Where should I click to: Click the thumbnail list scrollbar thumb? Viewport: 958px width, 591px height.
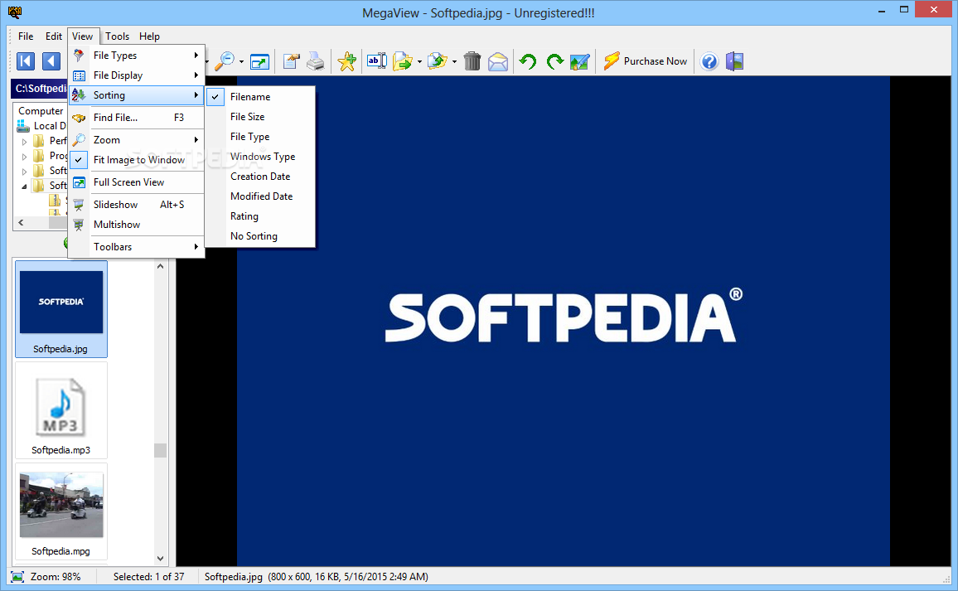[x=160, y=450]
